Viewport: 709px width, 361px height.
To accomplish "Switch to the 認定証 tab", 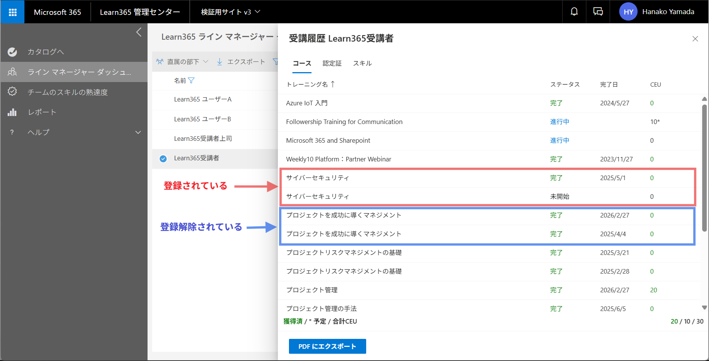I will point(332,63).
